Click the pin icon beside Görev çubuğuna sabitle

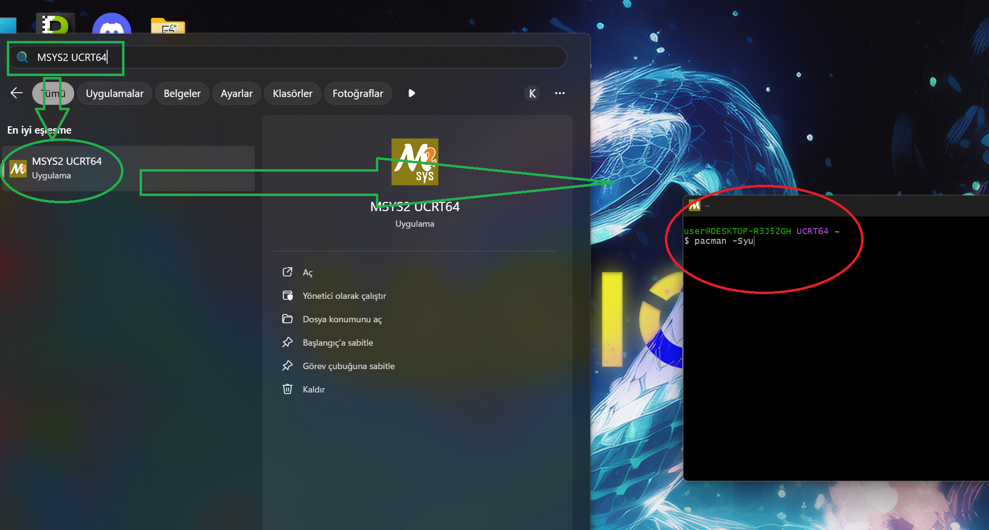click(288, 365)
